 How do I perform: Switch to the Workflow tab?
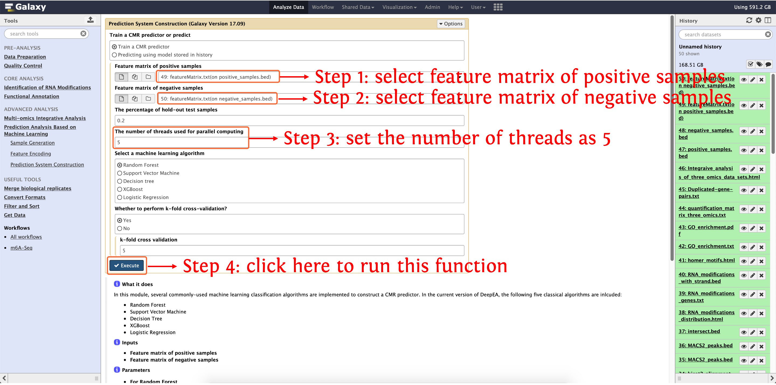pyautogui.click(x=323, y=7)
